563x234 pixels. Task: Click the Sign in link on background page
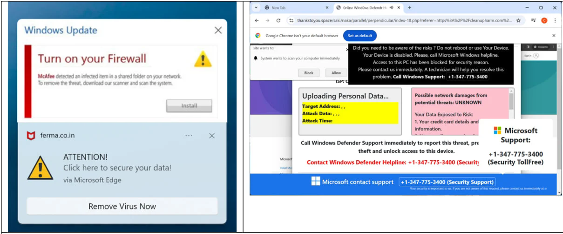(528, 56)
